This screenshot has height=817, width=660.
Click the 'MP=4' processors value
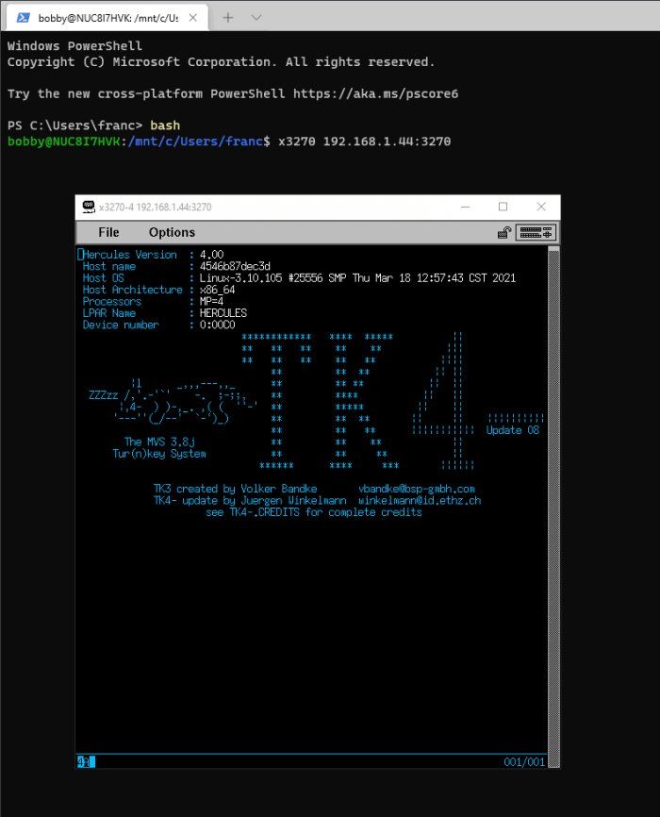click(x=211, y=302)
